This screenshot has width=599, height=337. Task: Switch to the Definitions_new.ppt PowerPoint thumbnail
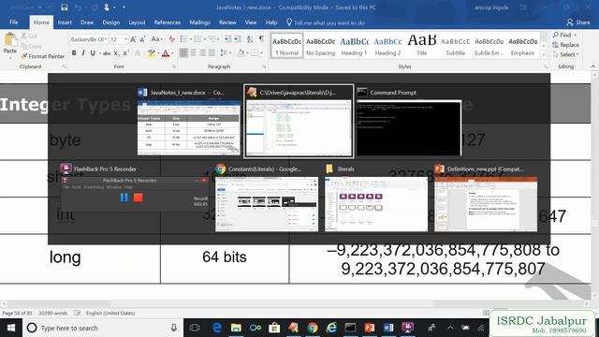click(x=486, y=198)
